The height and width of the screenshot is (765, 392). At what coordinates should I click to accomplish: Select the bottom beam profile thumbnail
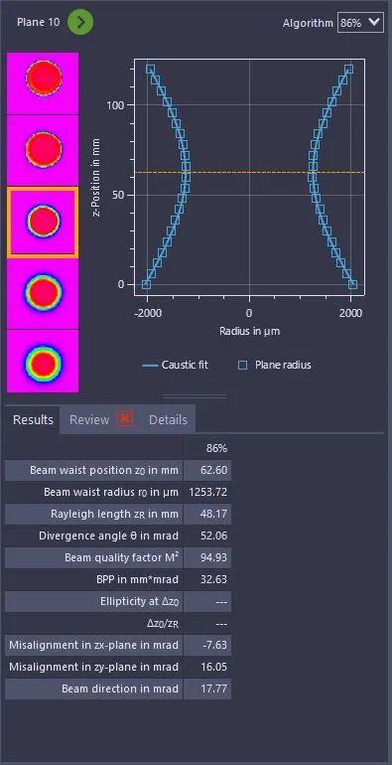click(43, 361)
